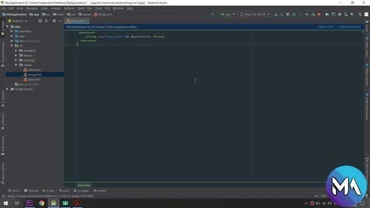The image size is (370, 208).
Task: Open Adobe Acrobat from the taskbar
Action: (x=77, y=203)
